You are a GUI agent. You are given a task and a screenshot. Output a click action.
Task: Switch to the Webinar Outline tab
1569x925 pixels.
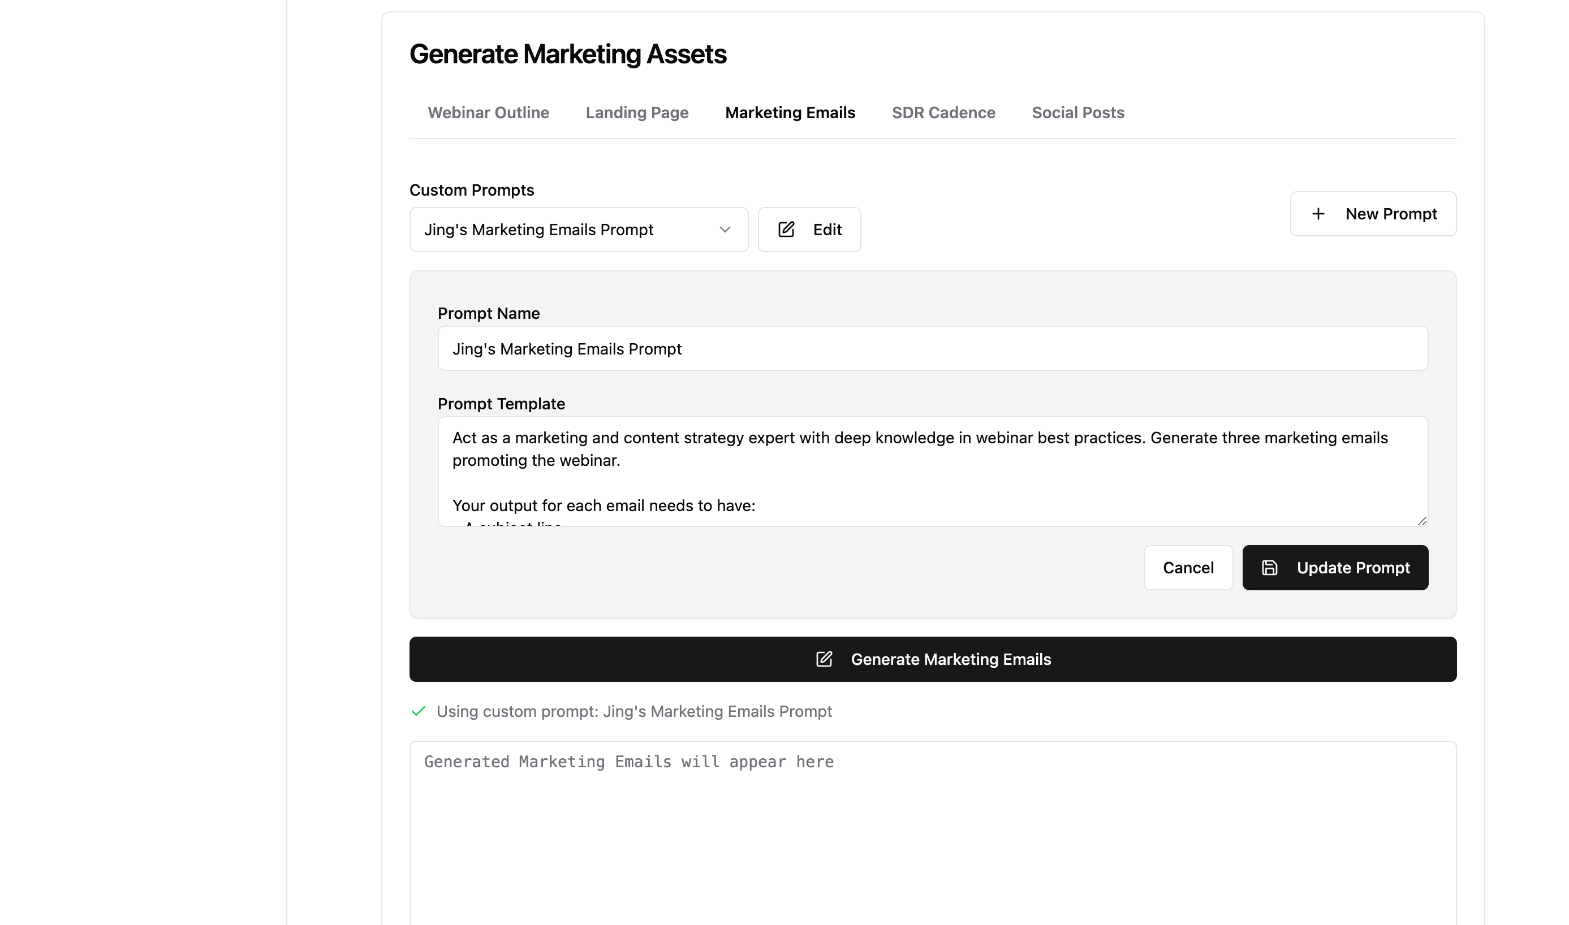click(x=488, y=113)
